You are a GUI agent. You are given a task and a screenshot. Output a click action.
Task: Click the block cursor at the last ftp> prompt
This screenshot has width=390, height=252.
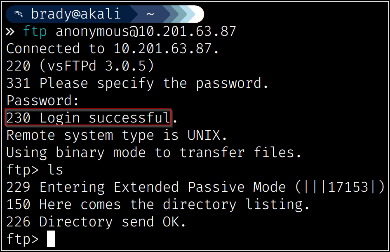coord(51,239)
